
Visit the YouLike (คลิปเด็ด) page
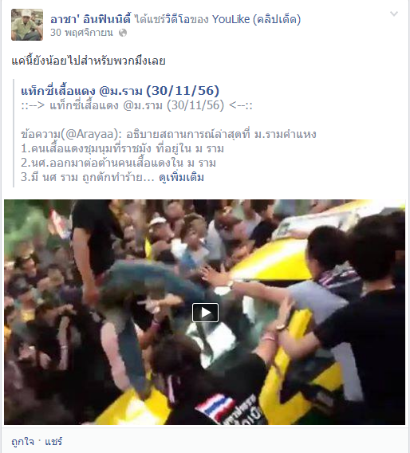pos(257,19)
